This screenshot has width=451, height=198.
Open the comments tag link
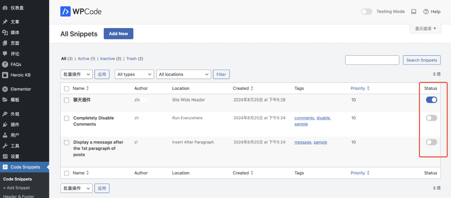point(304,118)
